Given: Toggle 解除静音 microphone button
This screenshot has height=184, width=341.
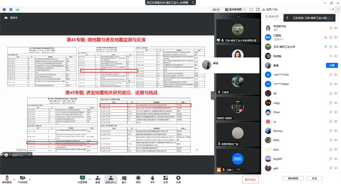Looking at the screenshot, I should pos(7,179).
